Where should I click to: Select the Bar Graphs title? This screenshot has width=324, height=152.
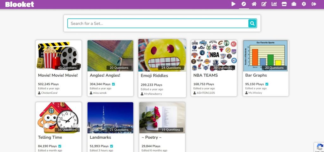coord(256,75)
